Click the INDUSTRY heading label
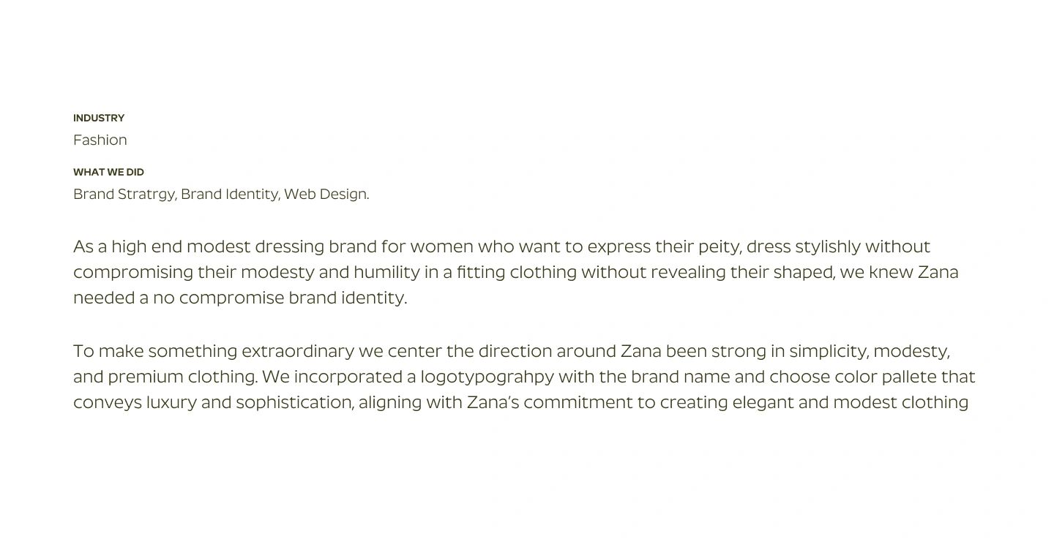This screenshot has height=539, width=1054. click(99, 118)
